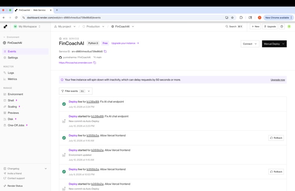
Task: Select the FinCoachAI Web Service browser tab
Action: 33,10
